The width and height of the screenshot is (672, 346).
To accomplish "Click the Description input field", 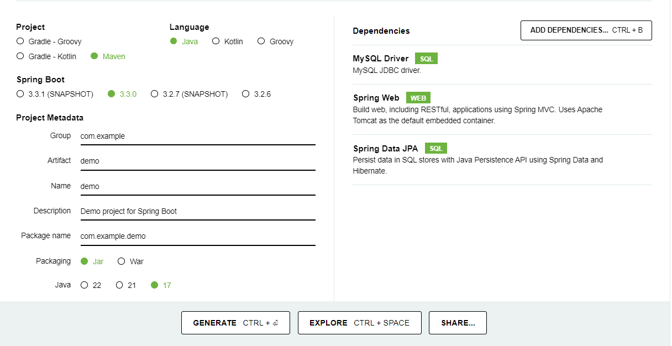I will tap(197, 211).
